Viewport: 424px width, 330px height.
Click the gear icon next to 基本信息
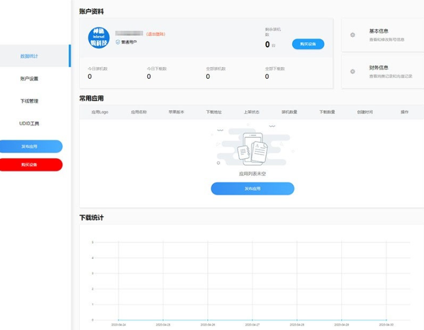[x=353, y=35]
